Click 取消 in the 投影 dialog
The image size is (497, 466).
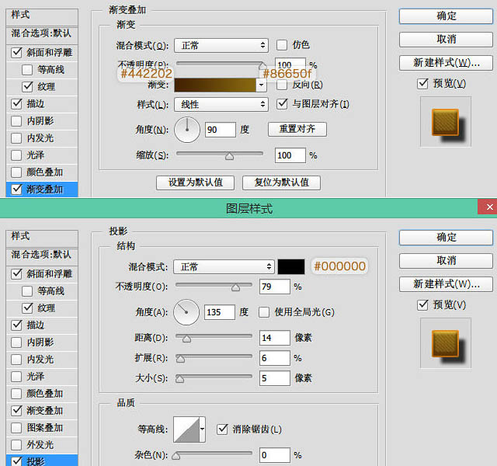(x=446, y=261)
